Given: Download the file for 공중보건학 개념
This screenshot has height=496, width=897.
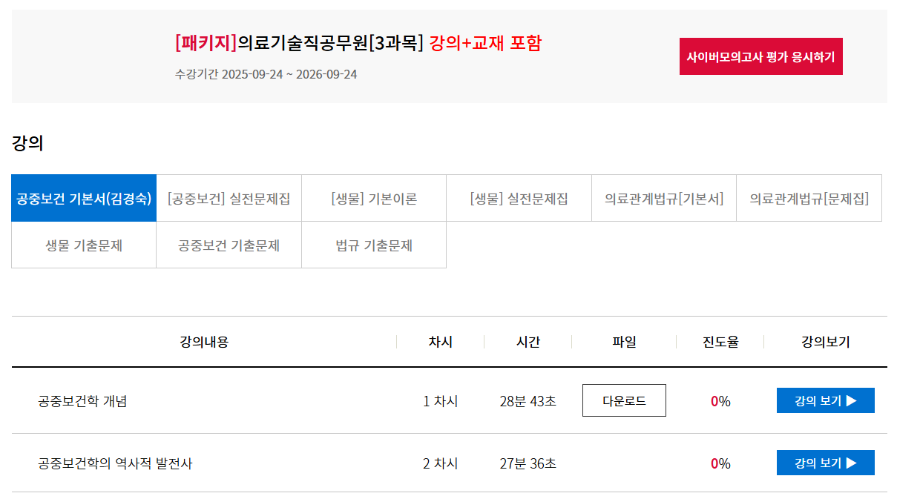Looking at the screenshot, I should coord(624,401).
